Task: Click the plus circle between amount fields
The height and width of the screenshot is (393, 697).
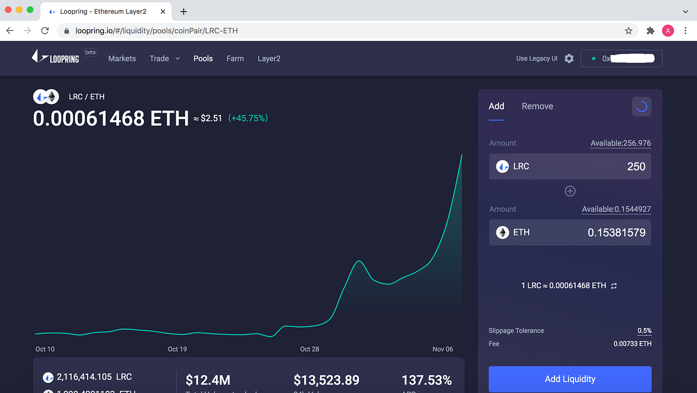Action: 570,191
